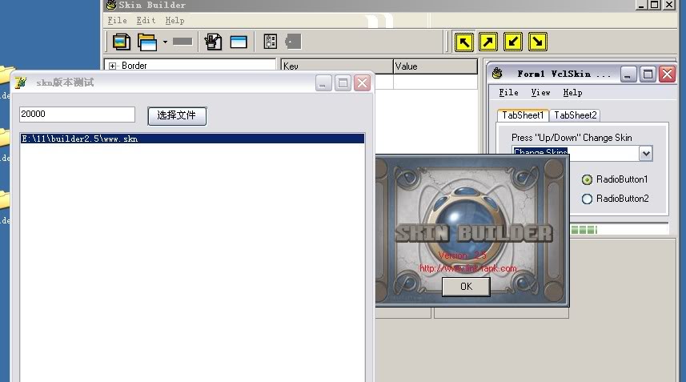The height and width of the screenshot is (382, 686).
Task: Click the edit-document toolbar icon with pencil
Action: [x=213, y=42]
